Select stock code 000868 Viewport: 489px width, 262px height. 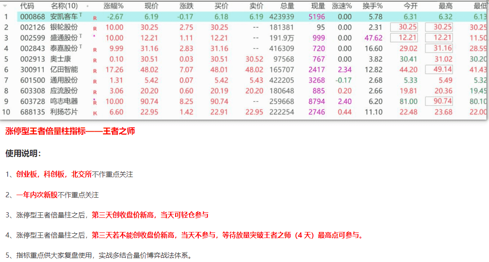pyautogui.click(x=33, y=17)
